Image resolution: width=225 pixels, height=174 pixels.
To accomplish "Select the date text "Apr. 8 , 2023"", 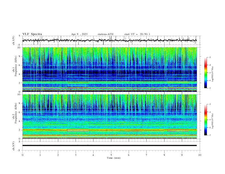I will click(x=79, y=34).
